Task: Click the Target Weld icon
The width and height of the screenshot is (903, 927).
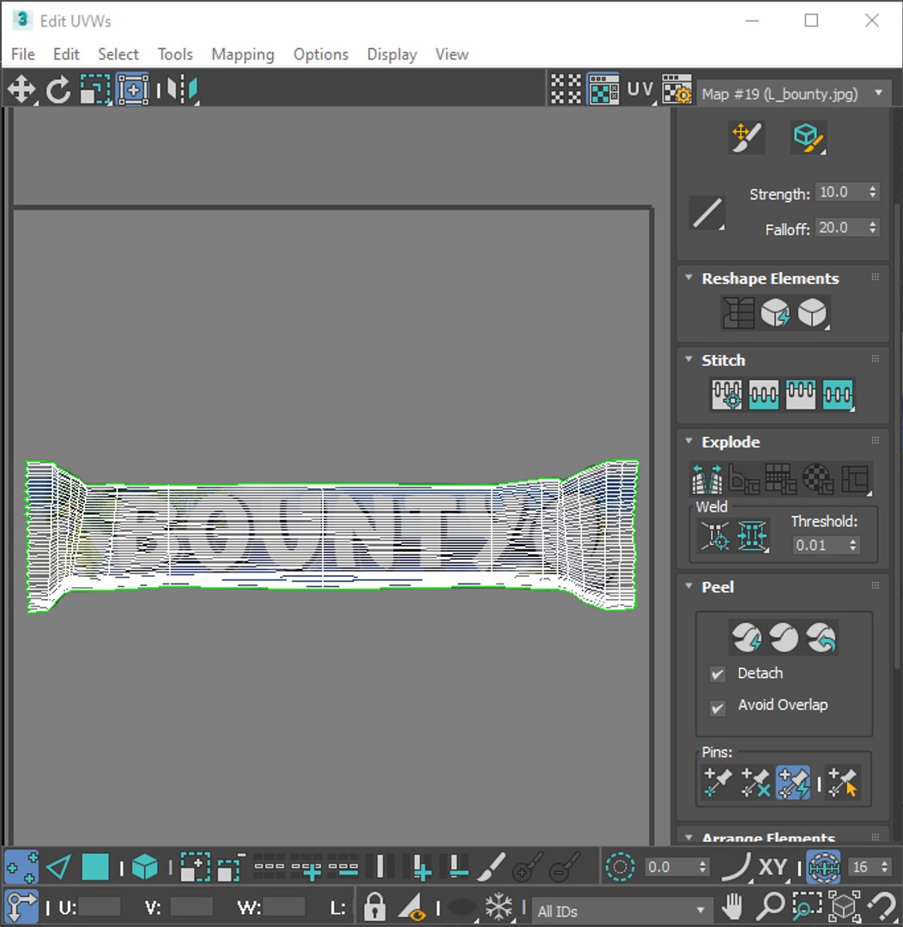Action: click(715, 536)
